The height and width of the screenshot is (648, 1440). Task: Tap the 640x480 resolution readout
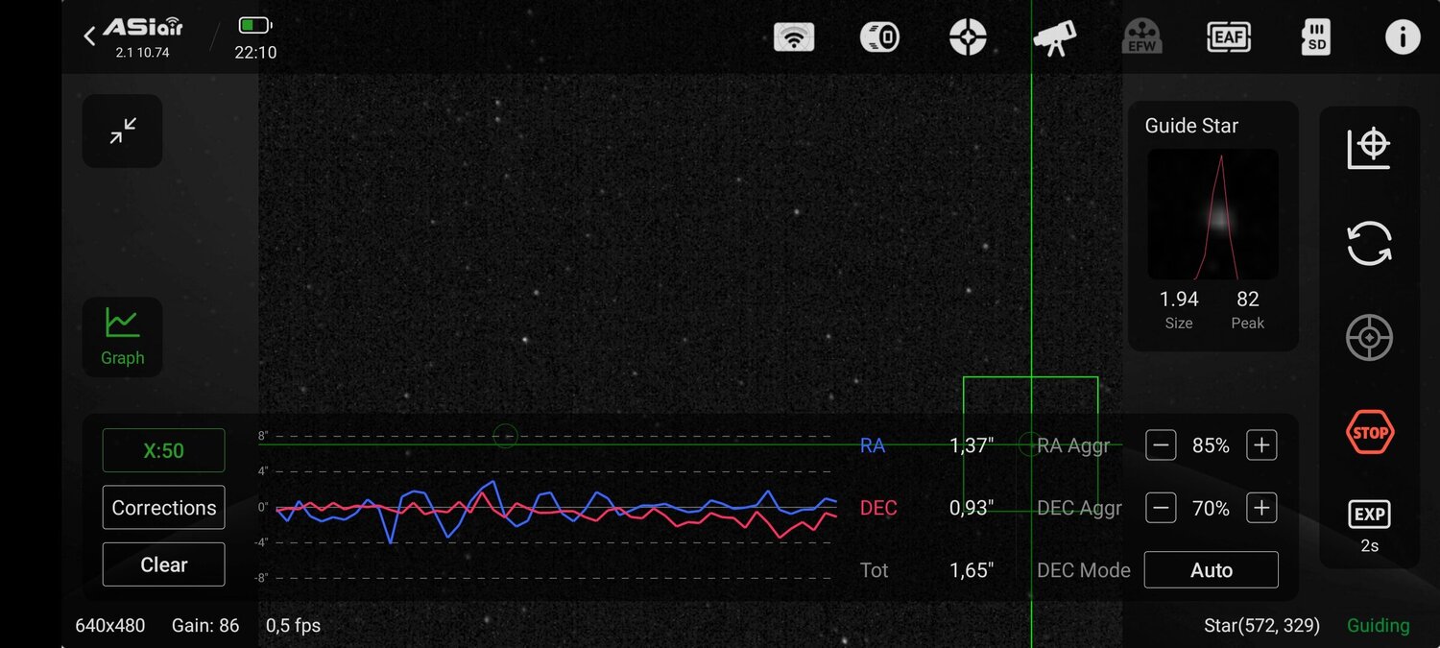(x=110, y=626)
